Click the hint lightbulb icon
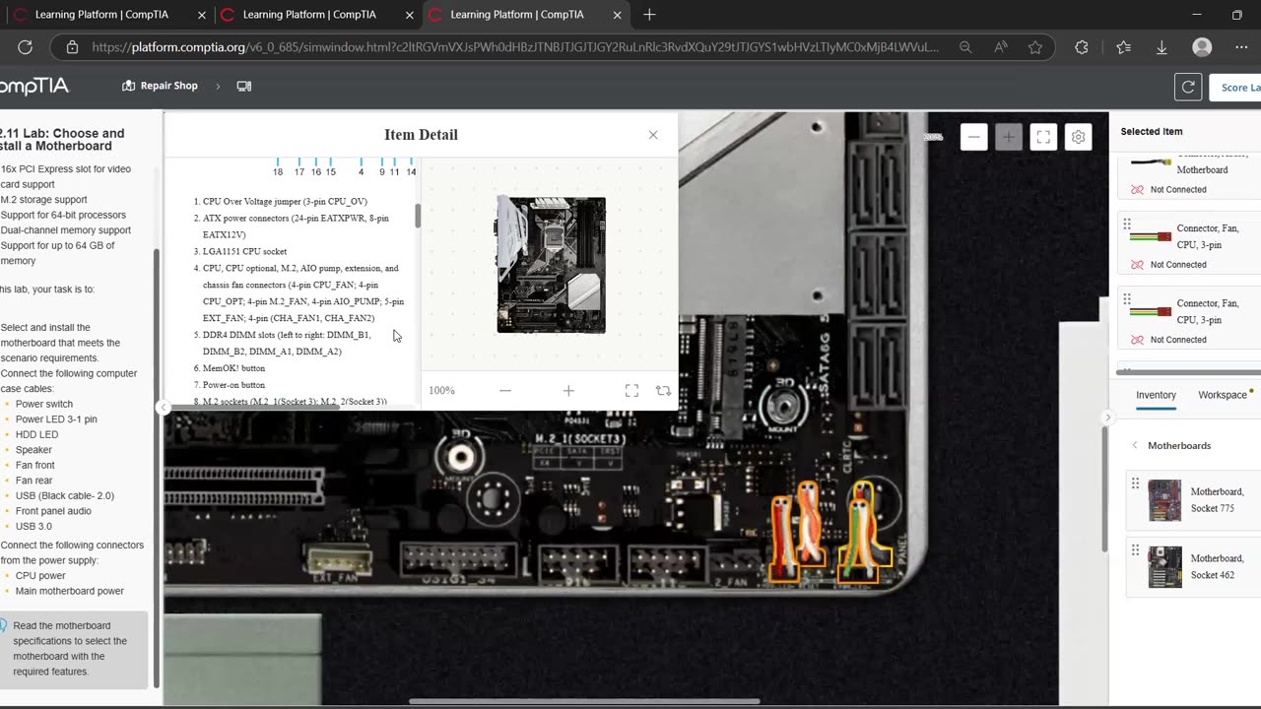Screen dimensions: 1261x709 click(x=3, y=625)
